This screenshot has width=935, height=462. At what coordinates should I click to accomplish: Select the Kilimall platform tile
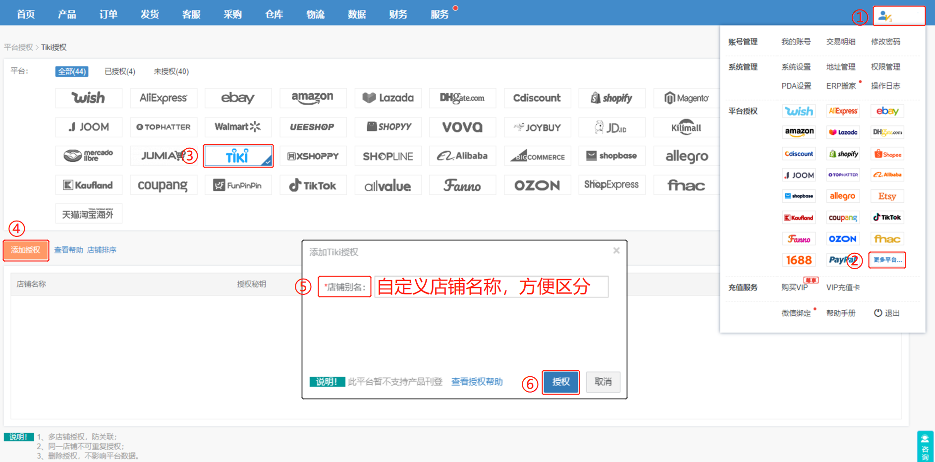687,127
